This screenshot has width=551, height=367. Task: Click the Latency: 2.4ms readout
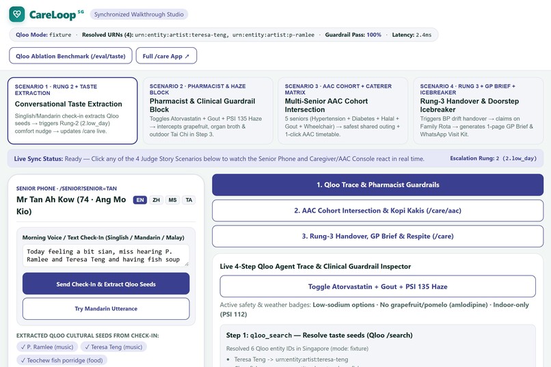(x=412, y=35)
